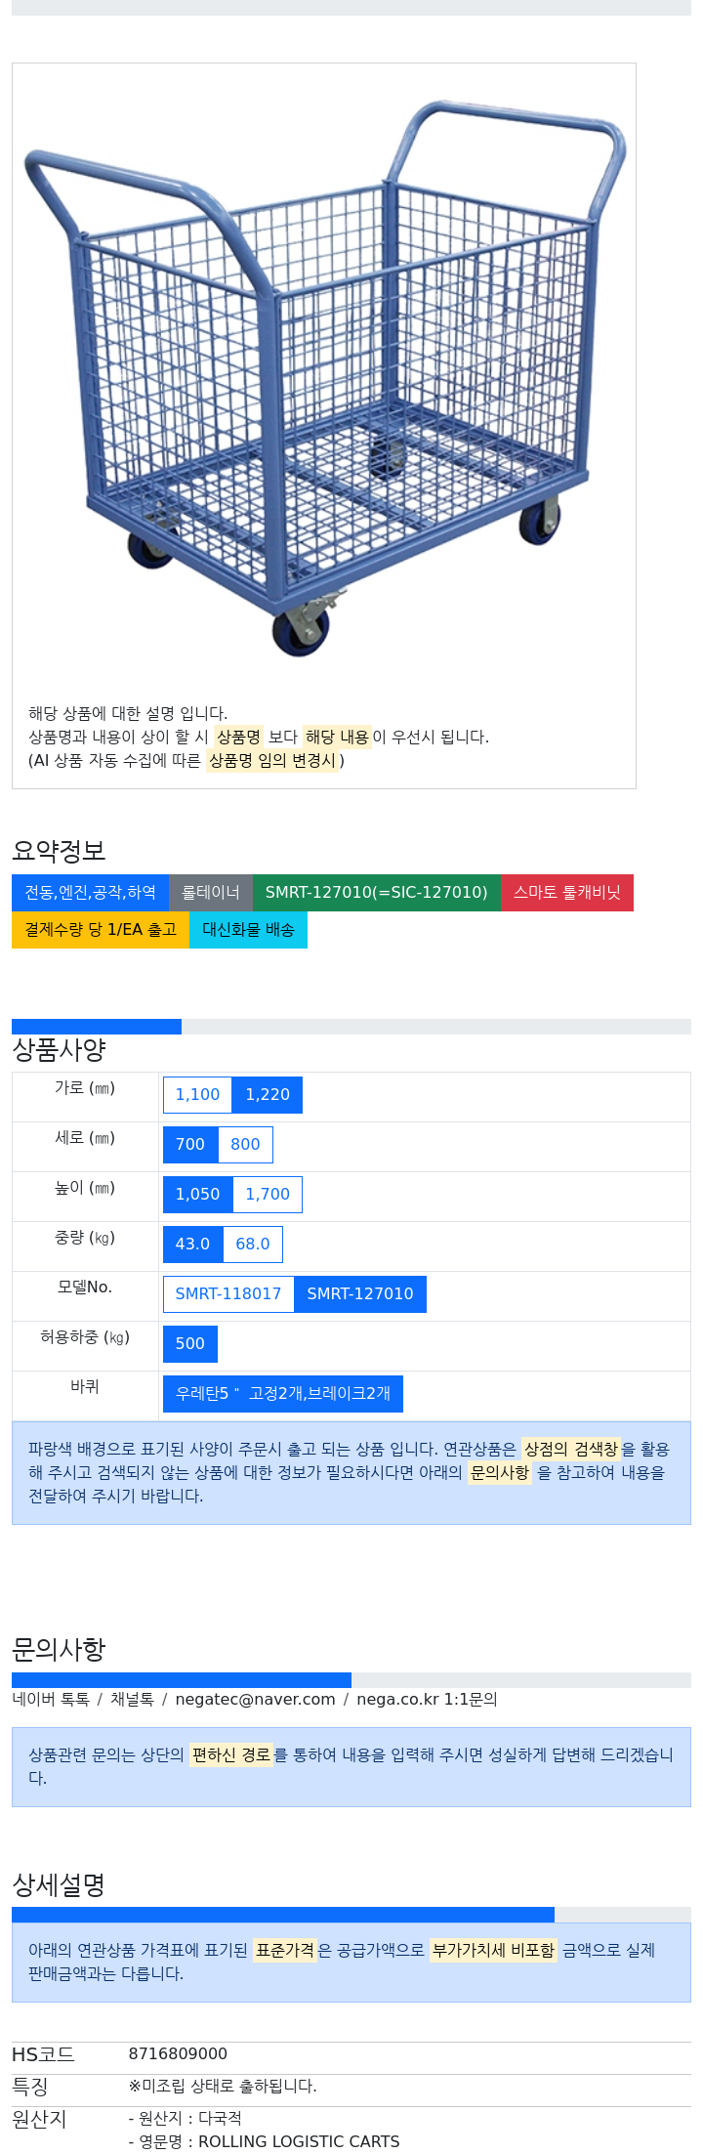This screenshot has width=703, height=2154.
Task: Click the blue wire mesh cart product image
Action: click(x=324, y=378)
